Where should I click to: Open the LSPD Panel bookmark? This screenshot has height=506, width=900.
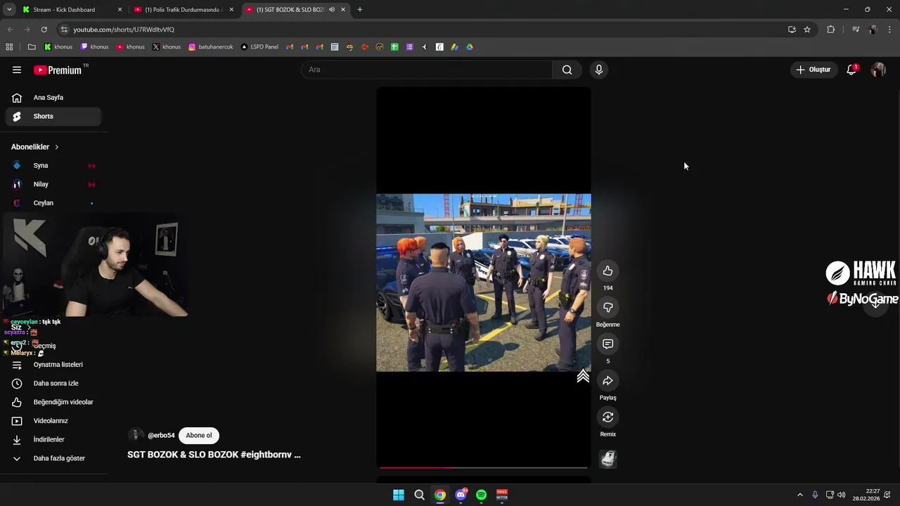(259, 47)
